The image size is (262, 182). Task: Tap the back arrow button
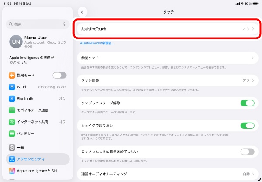(x=83, y=12)
